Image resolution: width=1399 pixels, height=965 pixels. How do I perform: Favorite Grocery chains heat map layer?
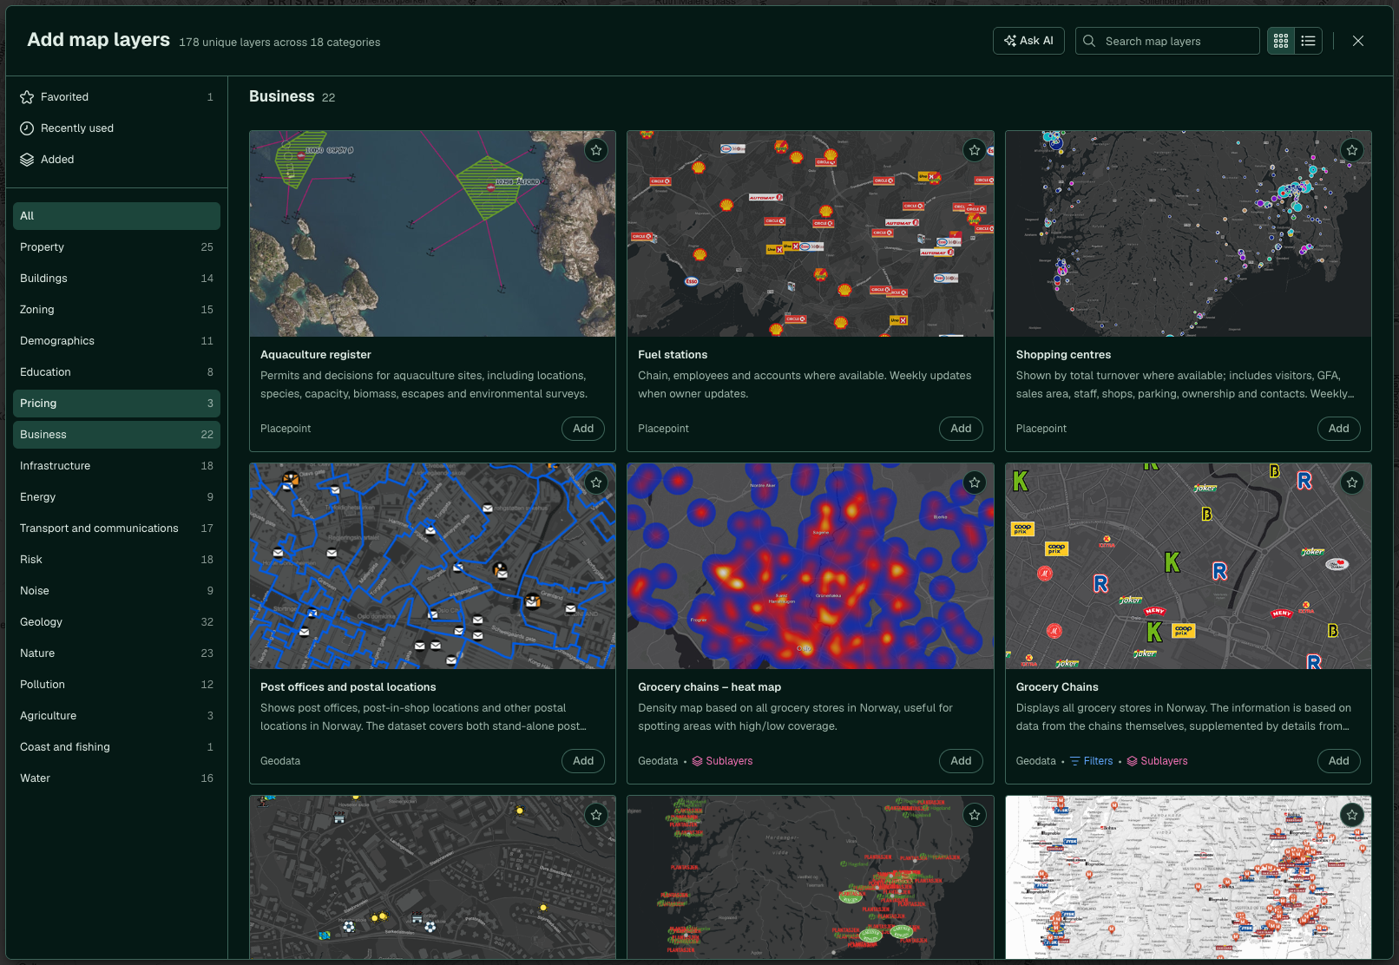click(975, 482)
